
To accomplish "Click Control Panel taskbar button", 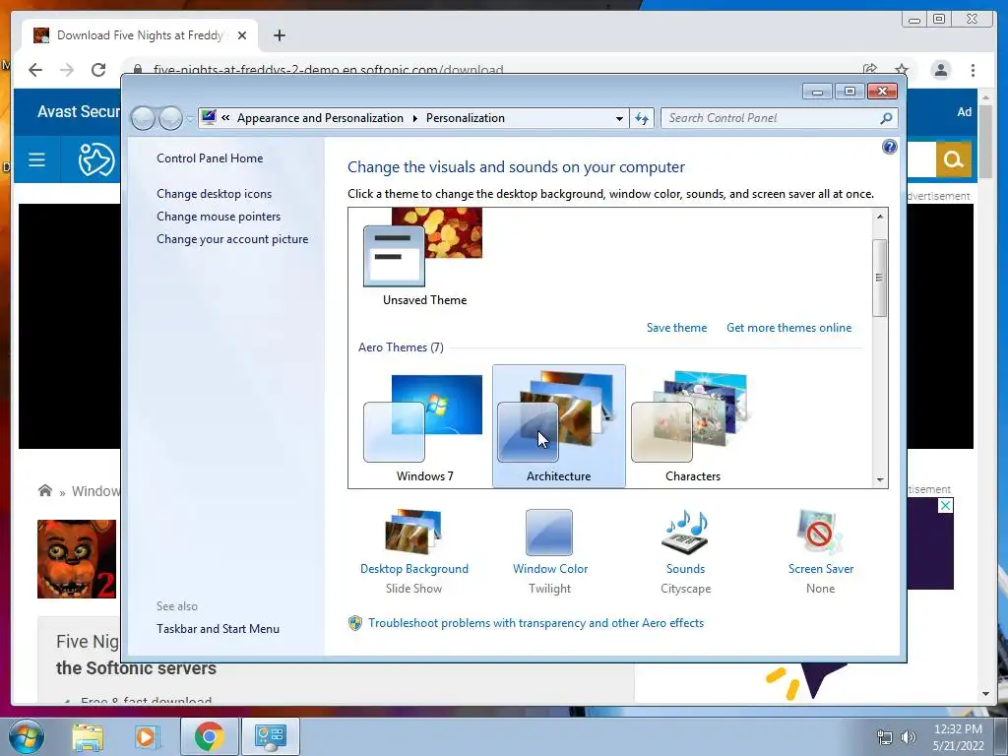I will coord(270,736).
